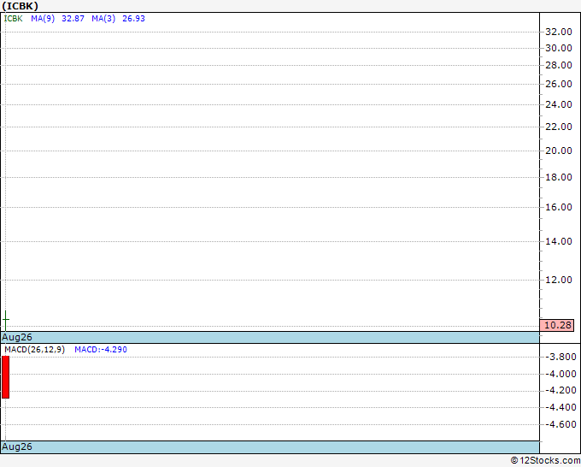
Task: Click the 24.00 price axis label
Action: click(x=559, y=104)
